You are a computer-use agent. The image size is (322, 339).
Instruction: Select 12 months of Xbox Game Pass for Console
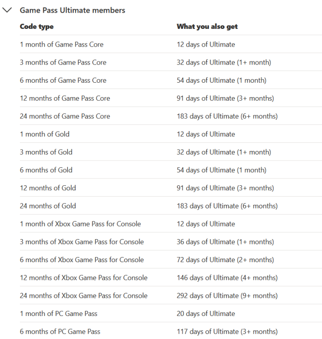coord(84,278)
